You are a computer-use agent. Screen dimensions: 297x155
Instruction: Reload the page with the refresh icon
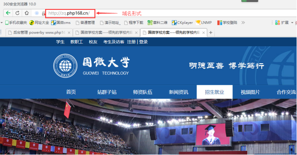pyautogui.click(x=17, y=13)
